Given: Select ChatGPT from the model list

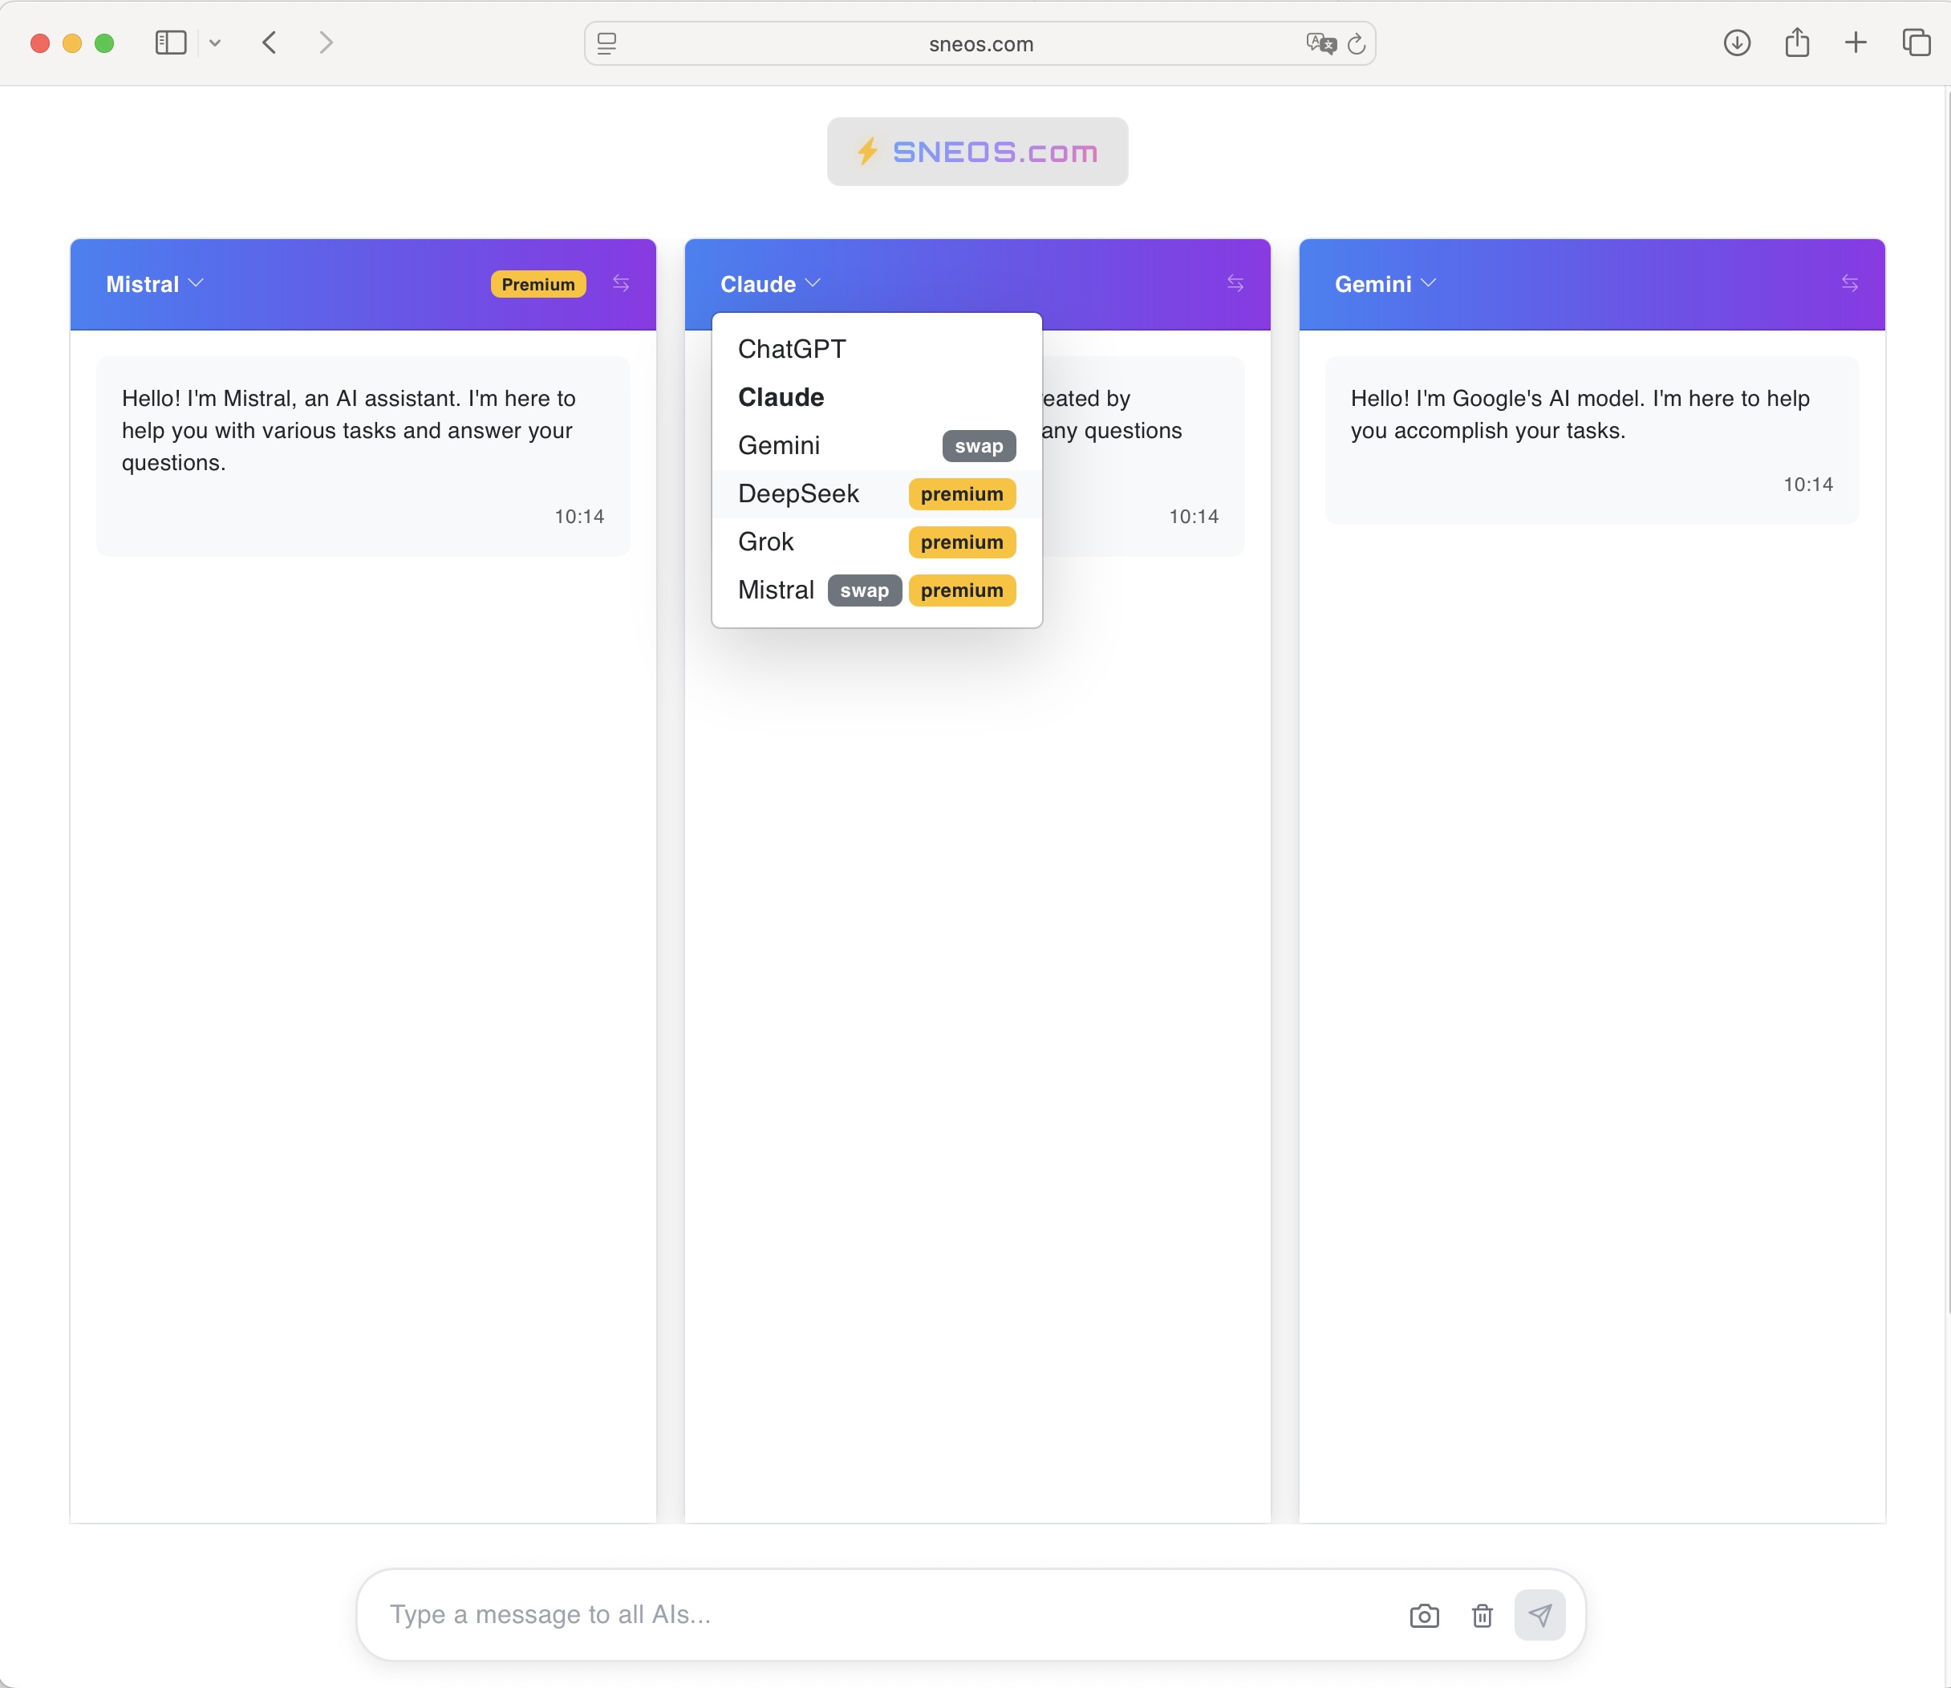Looking at the screenshot, I should tap(876, 350).
